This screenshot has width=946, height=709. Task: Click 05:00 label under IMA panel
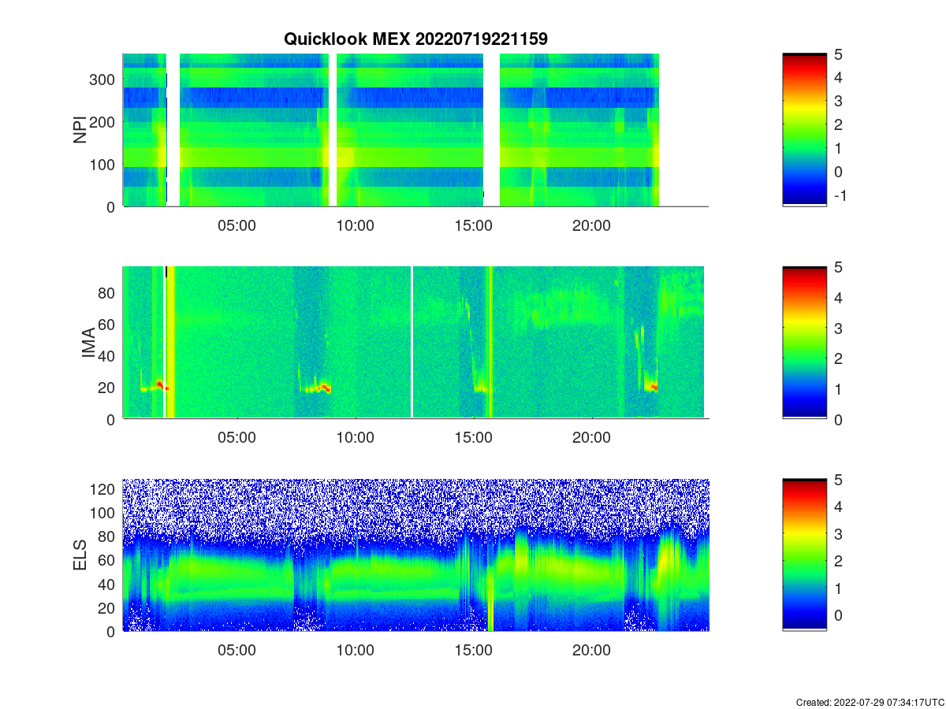point(236,438)
